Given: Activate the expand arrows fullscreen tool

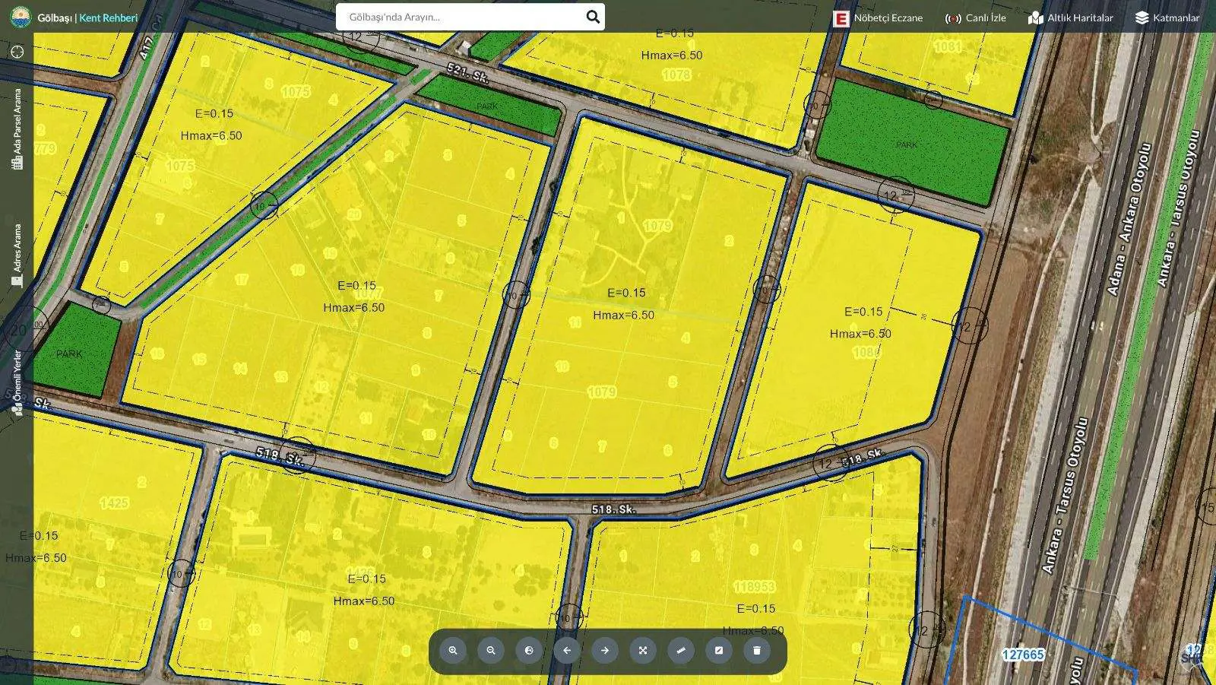Looking at the screenshot, I should (x=643, y=651).
